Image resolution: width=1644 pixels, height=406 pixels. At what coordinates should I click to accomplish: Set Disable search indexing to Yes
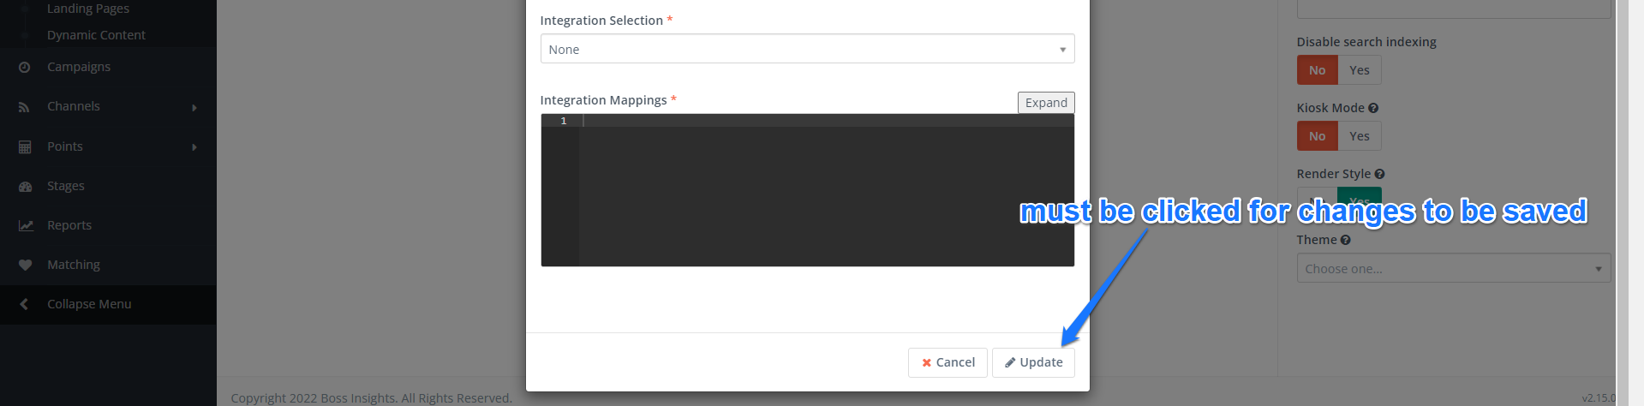pos(1360,70)
